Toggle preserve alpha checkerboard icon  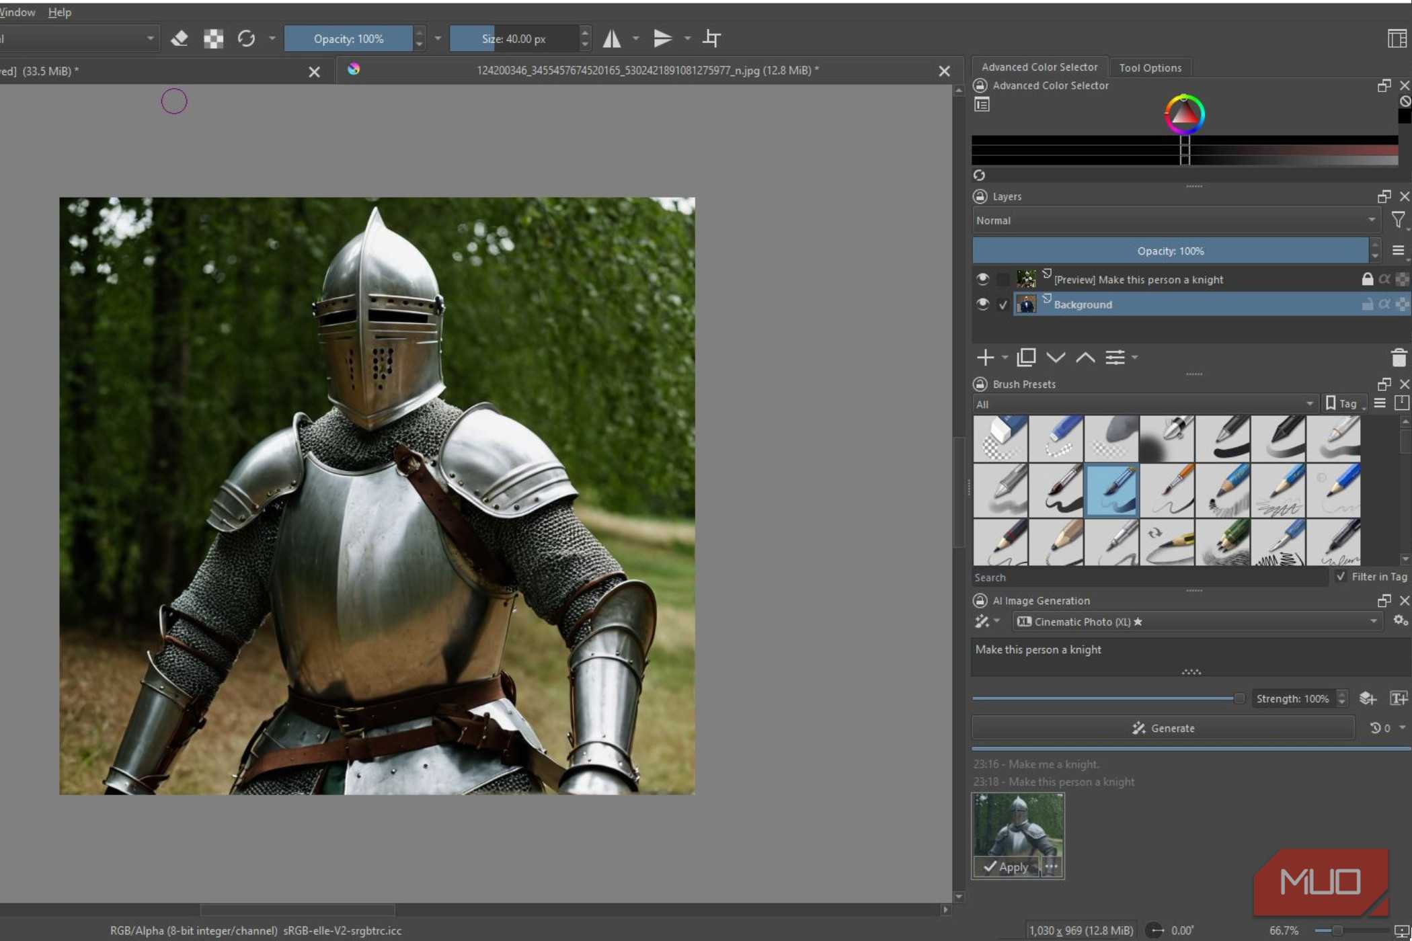click(213, 39)
